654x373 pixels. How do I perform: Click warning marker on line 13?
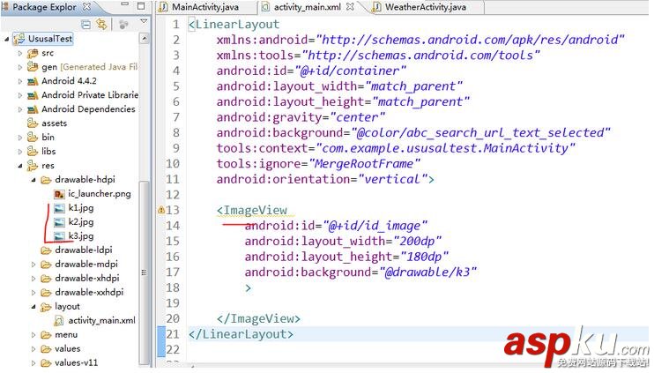point(161,210)
